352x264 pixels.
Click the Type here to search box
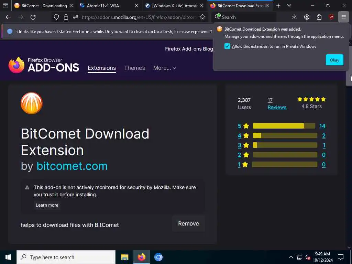66,257
